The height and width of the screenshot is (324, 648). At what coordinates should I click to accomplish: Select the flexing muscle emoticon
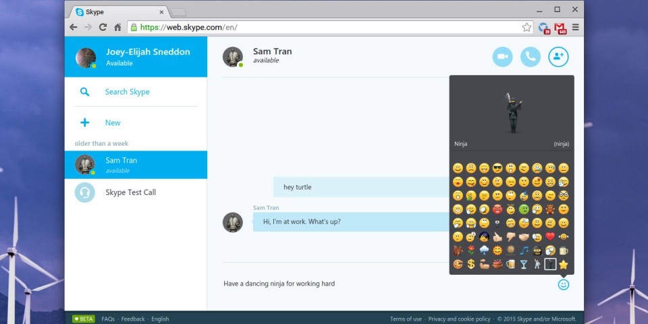click(484, 264)
